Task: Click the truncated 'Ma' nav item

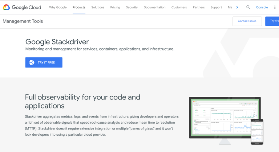Action: click(230, 7)
